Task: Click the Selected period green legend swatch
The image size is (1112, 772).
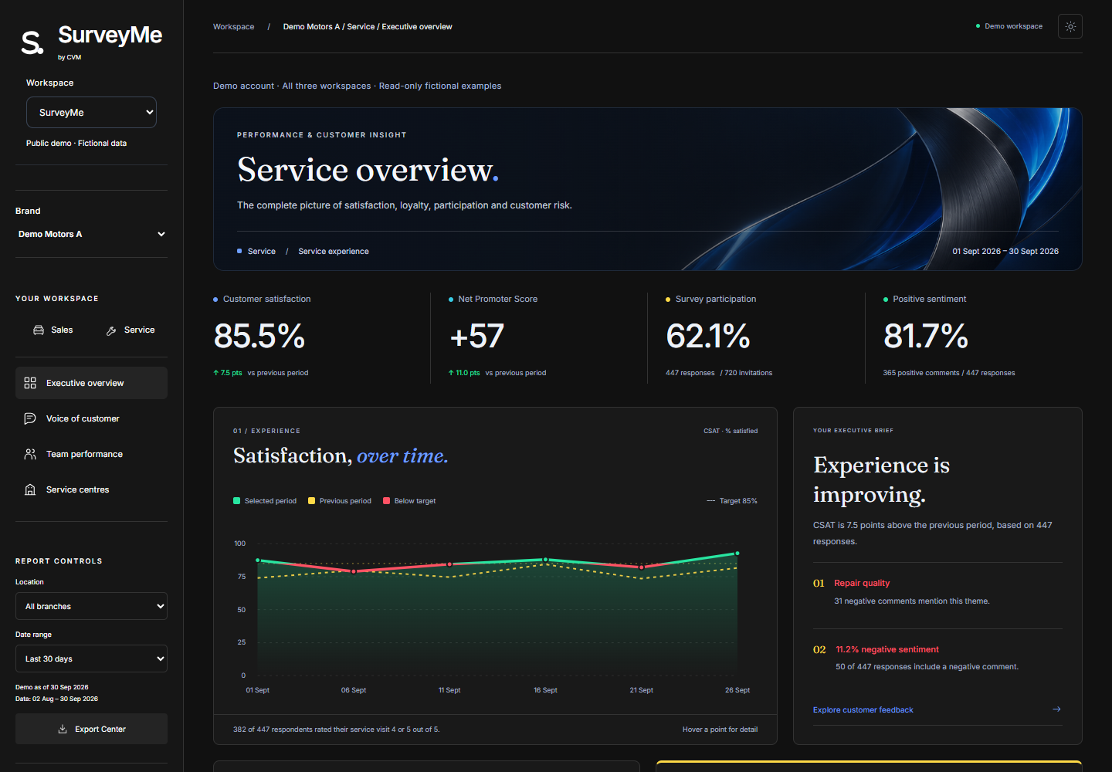Action: tap(237, 501)
